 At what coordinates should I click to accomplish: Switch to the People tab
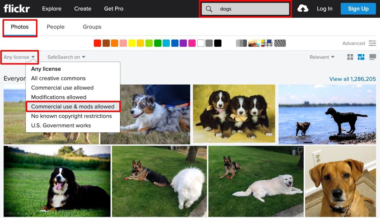tap(56, 27)
